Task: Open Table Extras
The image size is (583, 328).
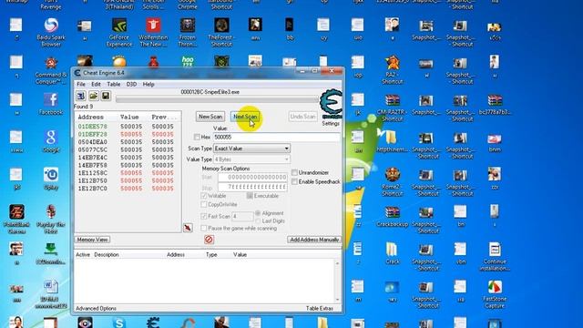Action: tap(320, 308)
